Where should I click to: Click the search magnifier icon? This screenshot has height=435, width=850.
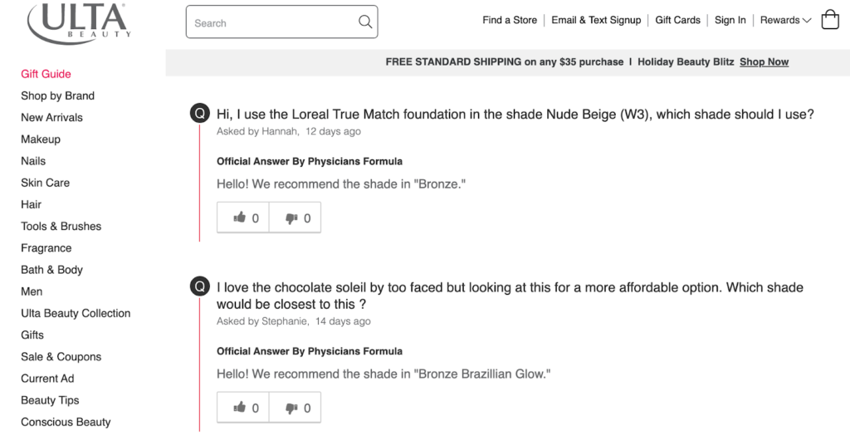click(365, 22)
